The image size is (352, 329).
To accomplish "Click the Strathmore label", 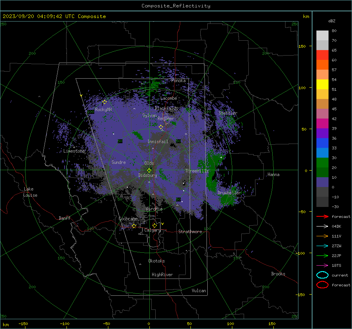I will 190,232.
